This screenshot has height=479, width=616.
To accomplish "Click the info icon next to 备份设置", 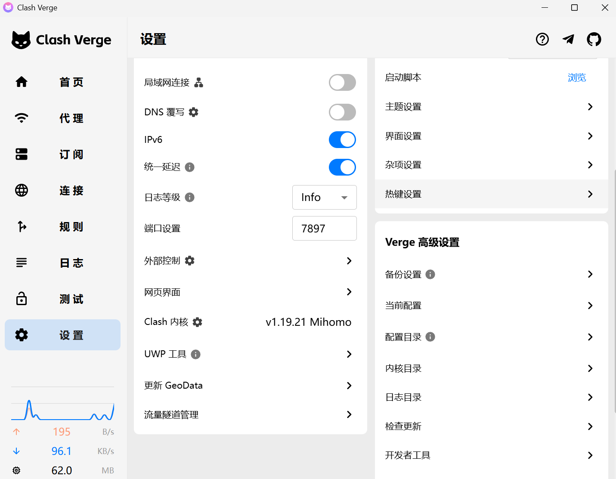I will [x=430, y=275].
